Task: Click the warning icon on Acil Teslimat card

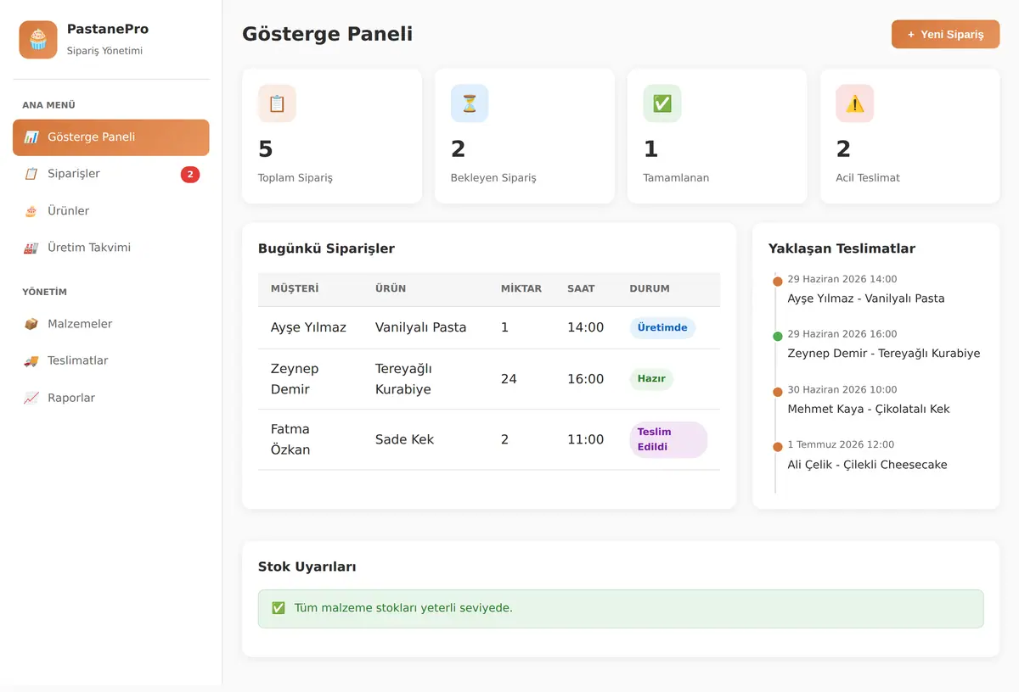Action: 855,103
